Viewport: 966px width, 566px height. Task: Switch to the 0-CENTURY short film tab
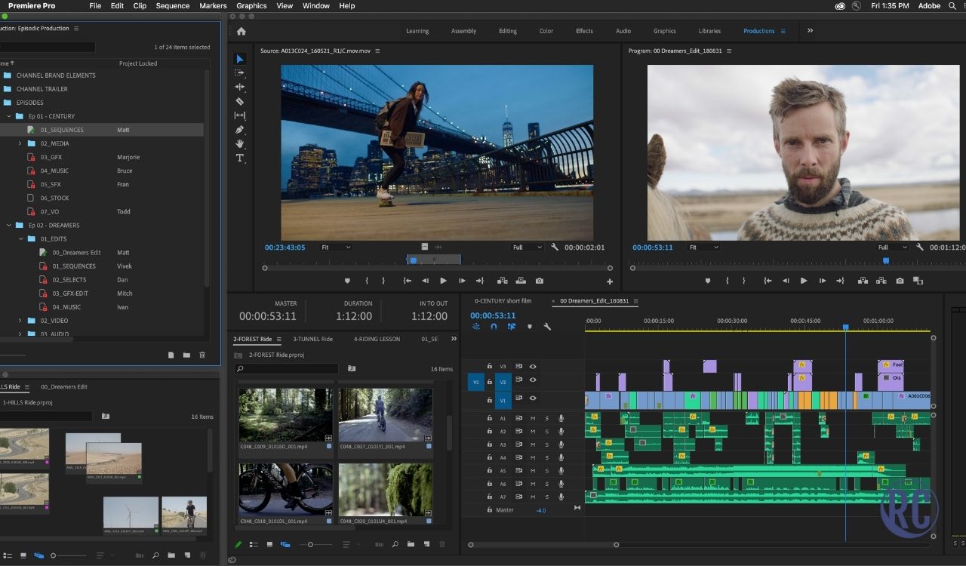[503, 301]
